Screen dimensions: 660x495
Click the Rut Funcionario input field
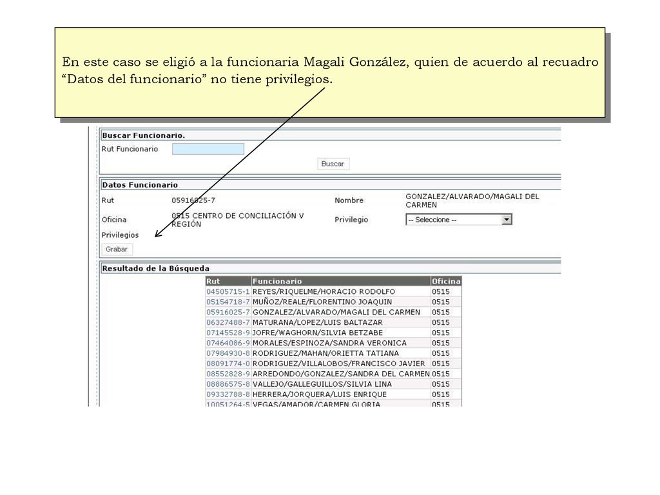(x=208, y=149)
